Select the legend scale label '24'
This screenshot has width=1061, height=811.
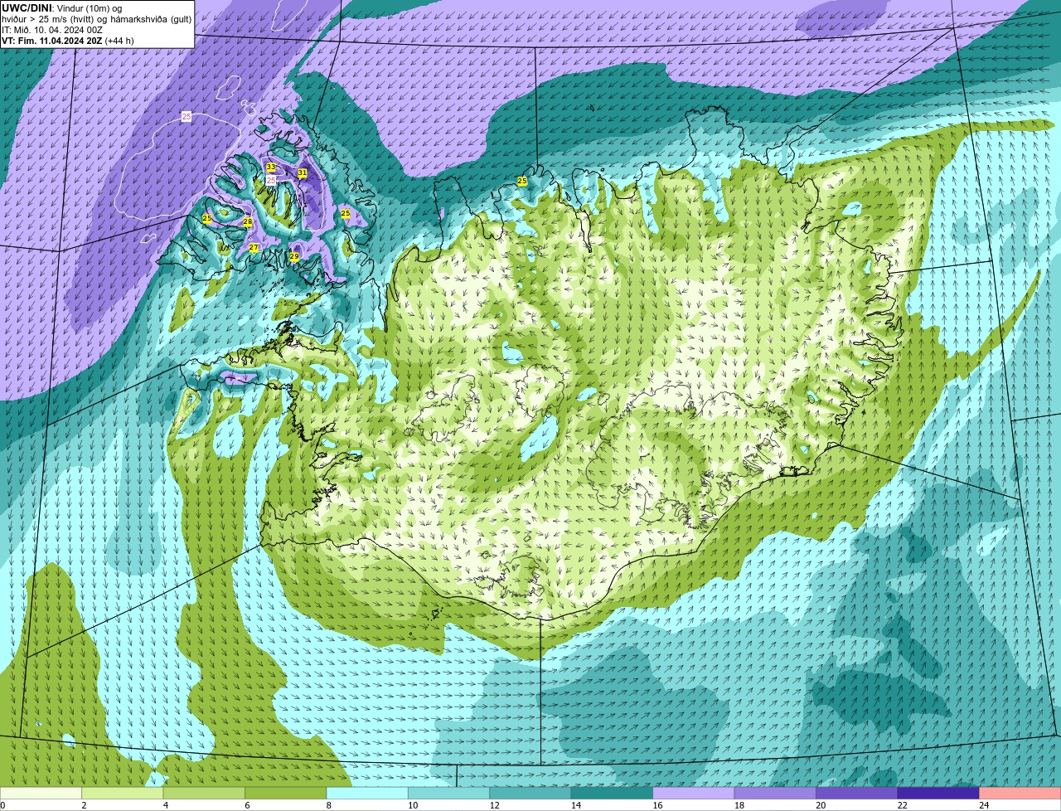click(x=984, y=804)
